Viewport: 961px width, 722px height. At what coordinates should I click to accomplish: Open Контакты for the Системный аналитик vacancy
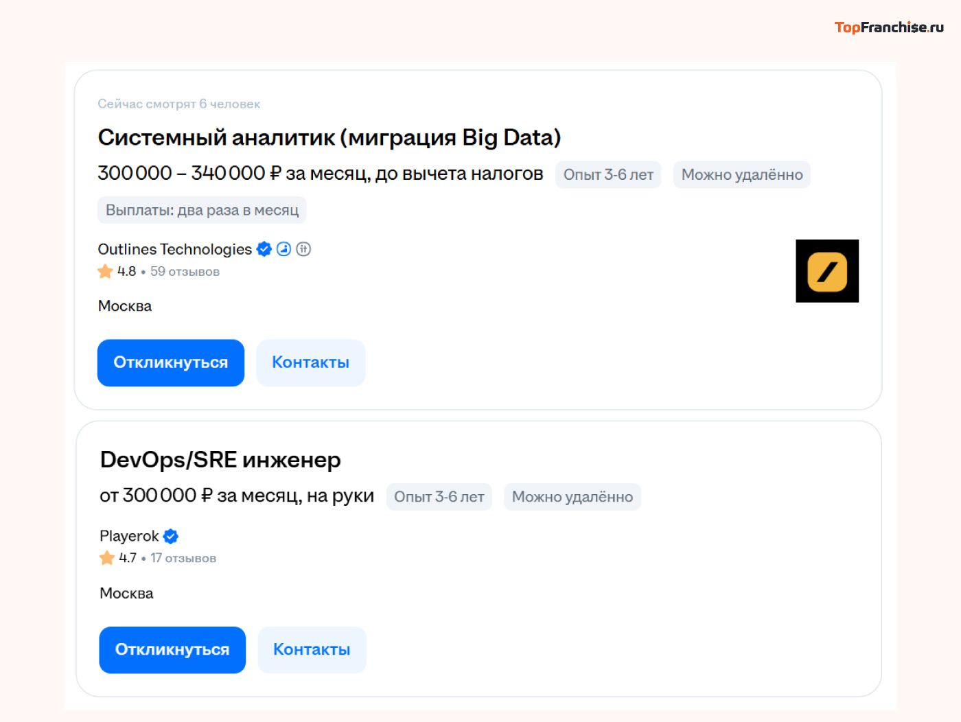tap(310, 362)
